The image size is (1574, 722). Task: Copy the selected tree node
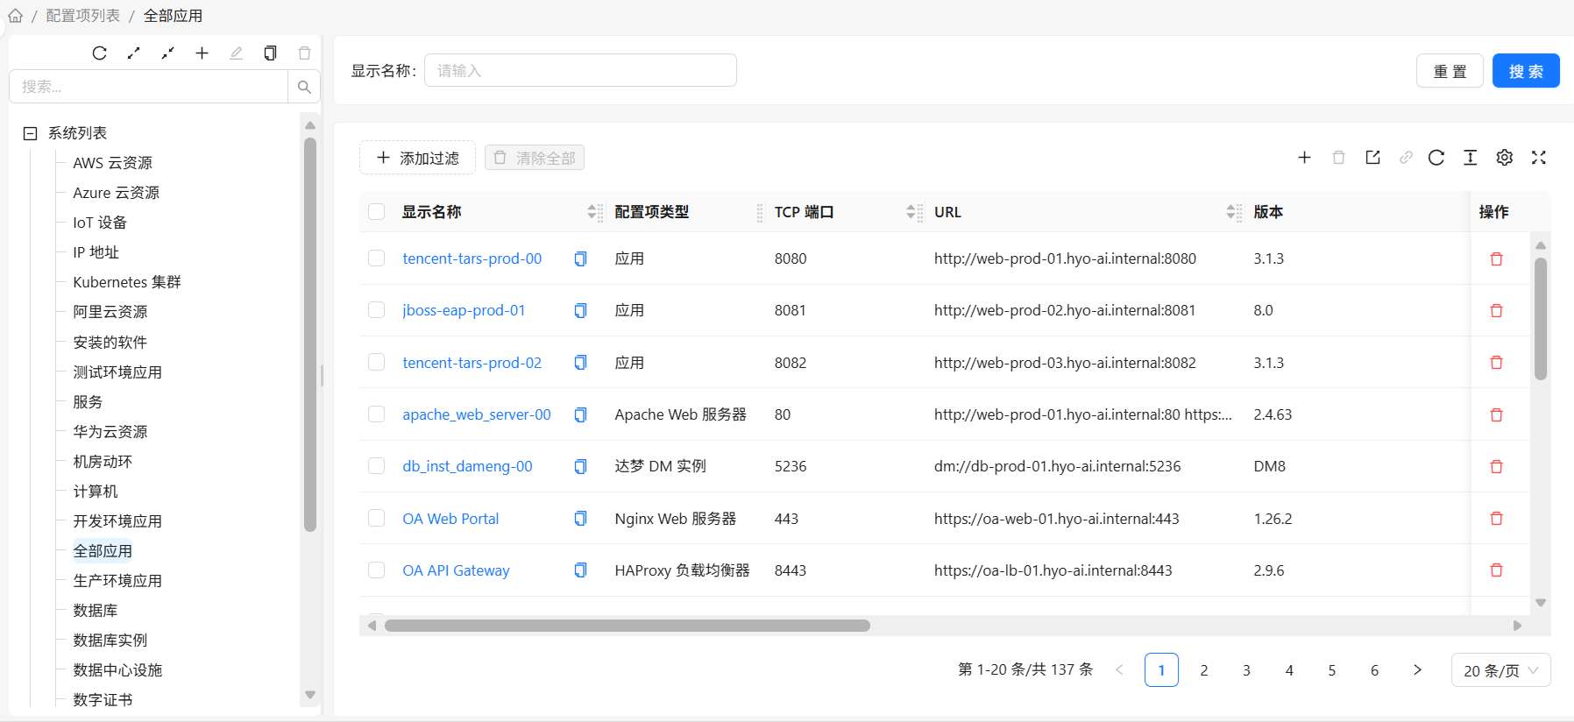(x=270, y=53)
